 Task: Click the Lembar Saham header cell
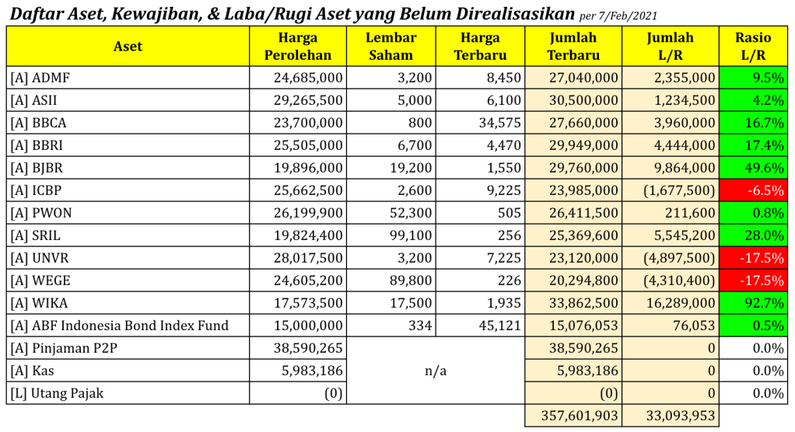tap(391, 47)
